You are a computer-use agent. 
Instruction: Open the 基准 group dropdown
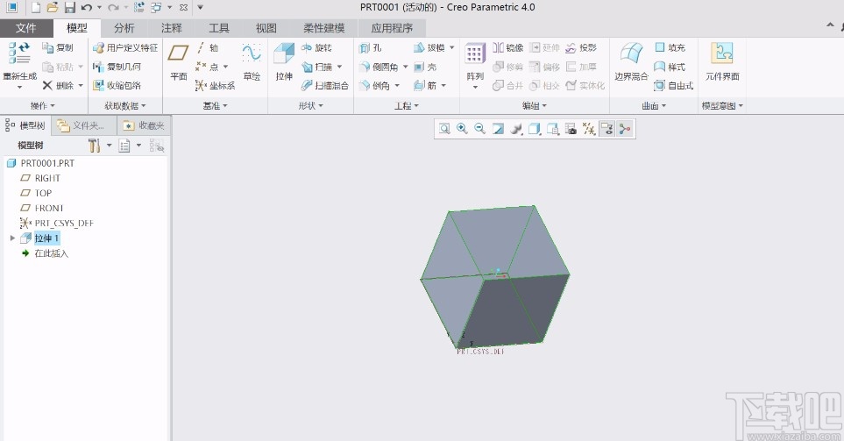tap(216, 106)
